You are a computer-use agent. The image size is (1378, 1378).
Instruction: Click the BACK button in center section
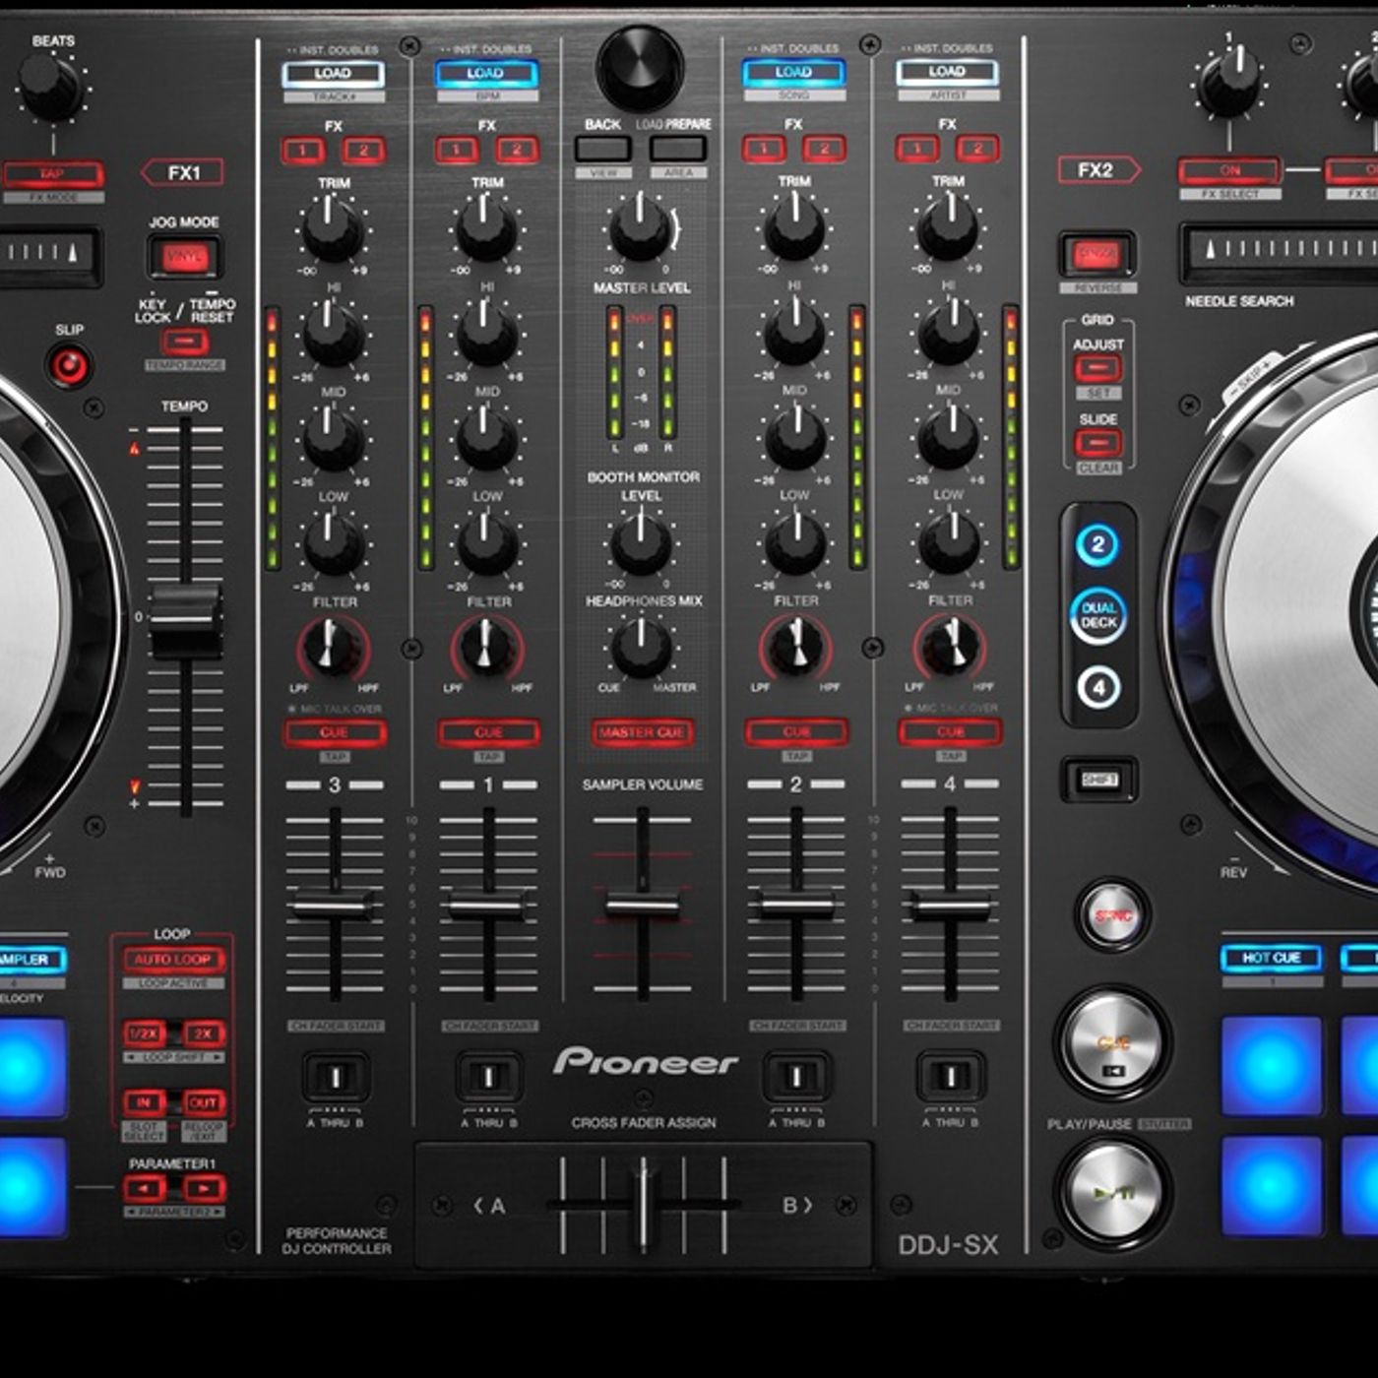click(603, 149)
